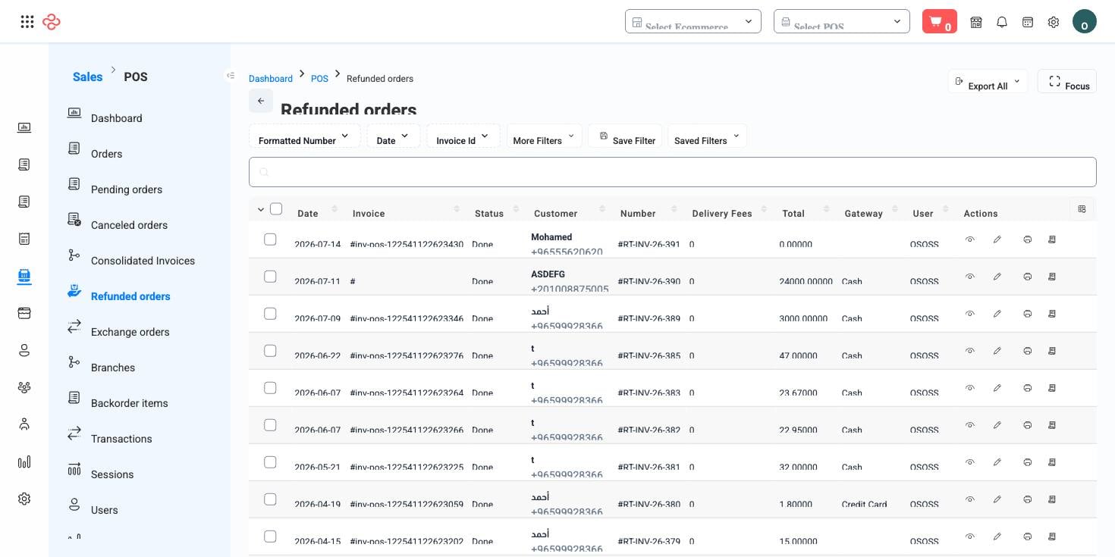The width and height of the screenshot is (1115, 557).
Task: Print refund #RT-INV-26-389
Action: [1027, 314]
